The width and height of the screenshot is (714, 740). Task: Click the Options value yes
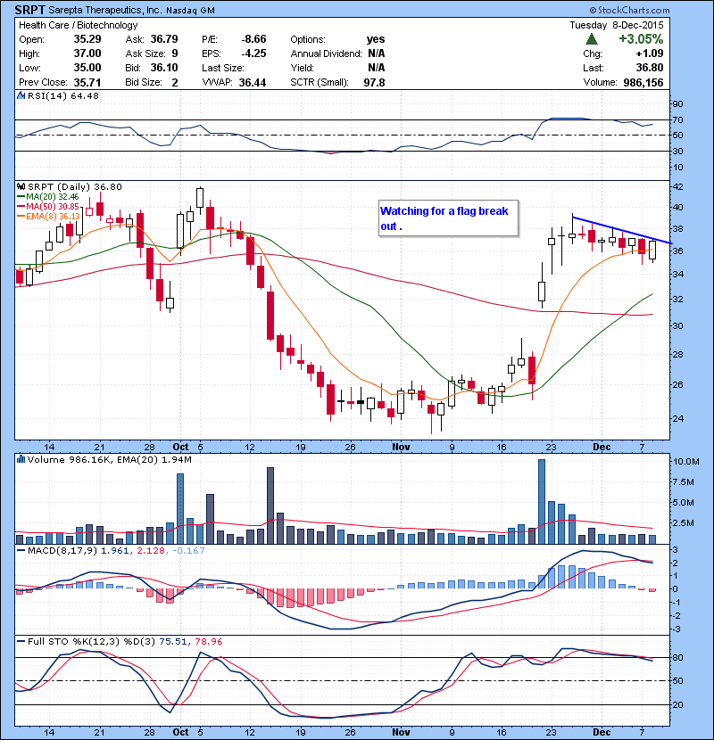tap(376, 39)
